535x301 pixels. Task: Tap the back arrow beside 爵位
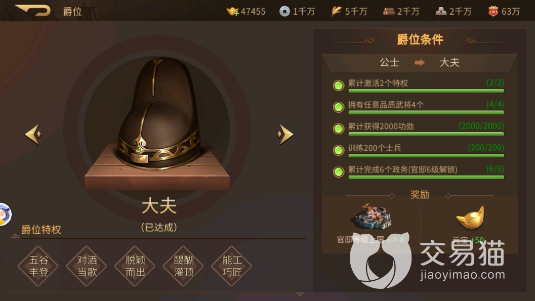click(x=33, y=10)
